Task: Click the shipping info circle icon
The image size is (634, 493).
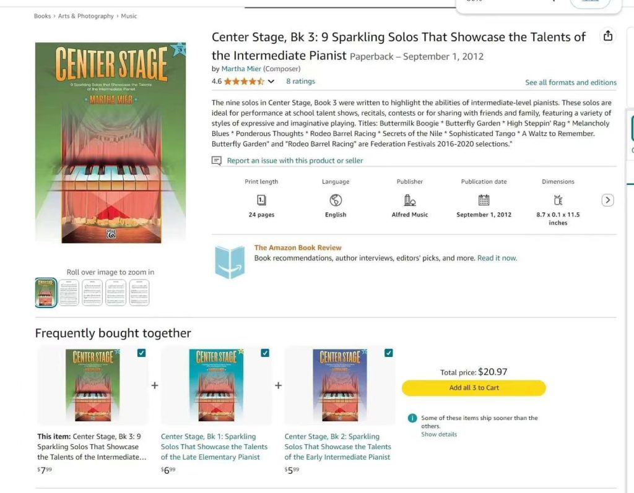Action: pos(412,418)
